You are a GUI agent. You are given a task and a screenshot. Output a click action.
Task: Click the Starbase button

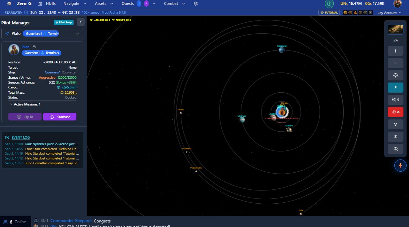click(x=60, y=117)
